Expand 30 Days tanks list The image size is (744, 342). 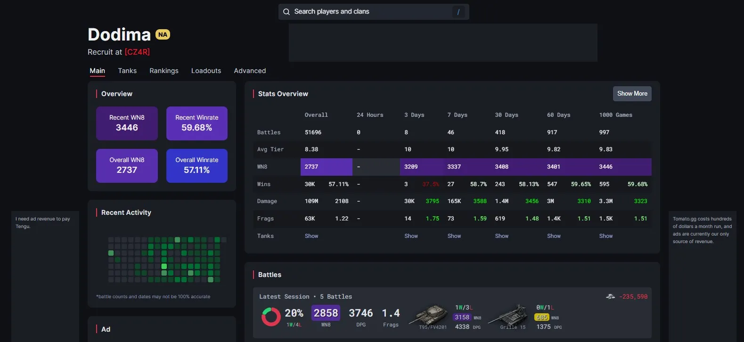click(x=502, y=236)
